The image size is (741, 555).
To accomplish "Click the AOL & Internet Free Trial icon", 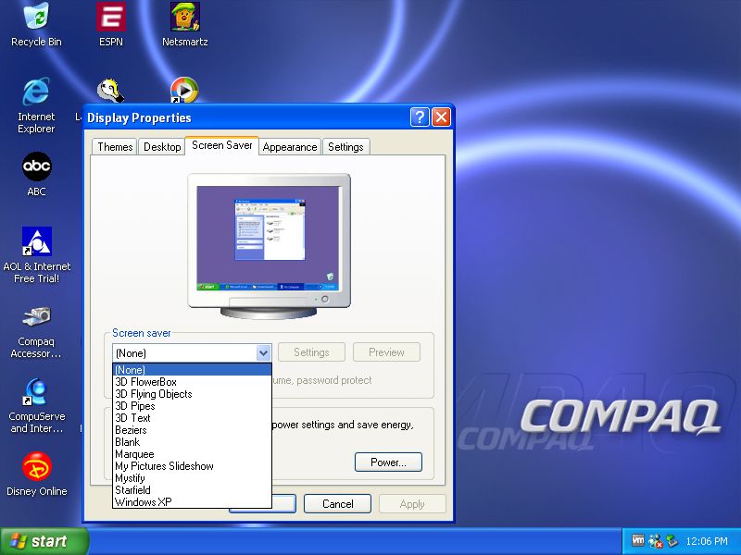I will (36, 255).
